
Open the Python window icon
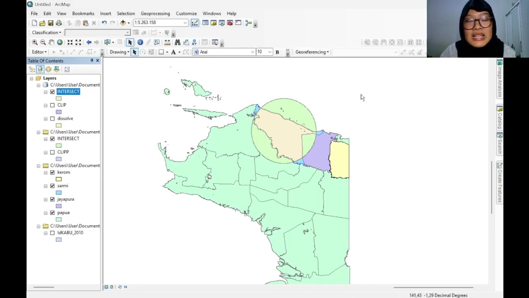[x=238, y=23]
